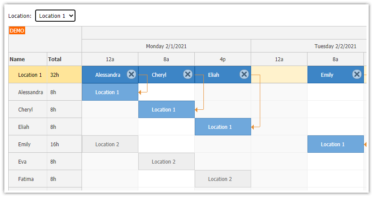Click the arrowhead pointing to Alessandra's Location 1 shift

tap(140, 92)
